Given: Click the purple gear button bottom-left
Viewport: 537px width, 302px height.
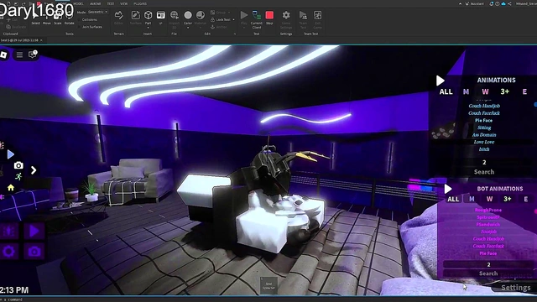Looking at the screenshot, I should click(x=9, y=252).
